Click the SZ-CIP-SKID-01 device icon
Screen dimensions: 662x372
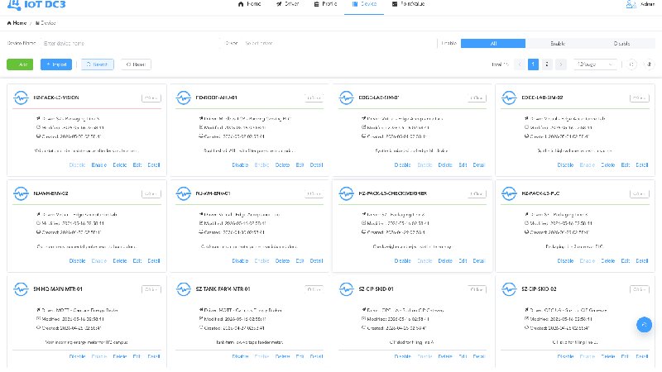(x=346, y=289)
